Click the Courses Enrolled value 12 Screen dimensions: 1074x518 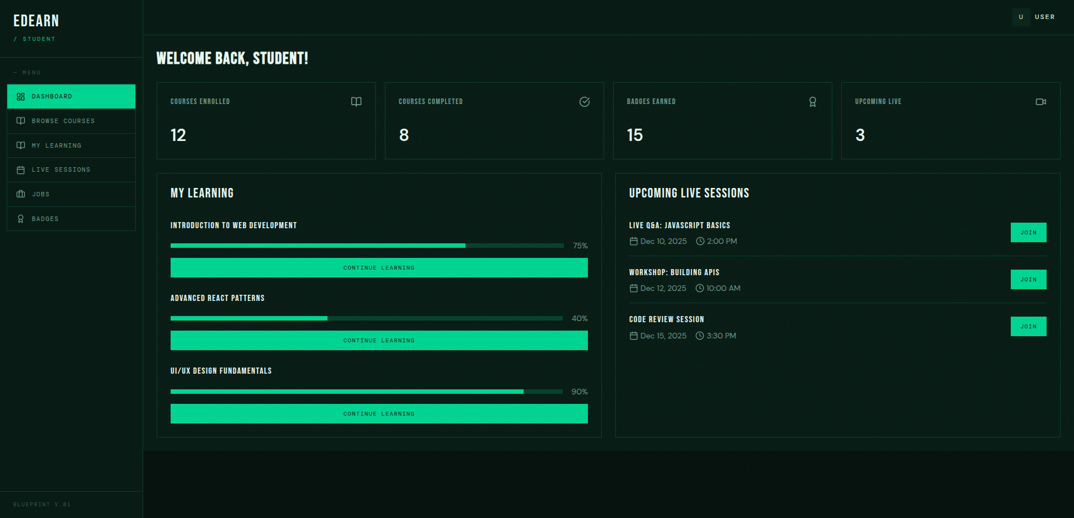(x=178, y=135)
